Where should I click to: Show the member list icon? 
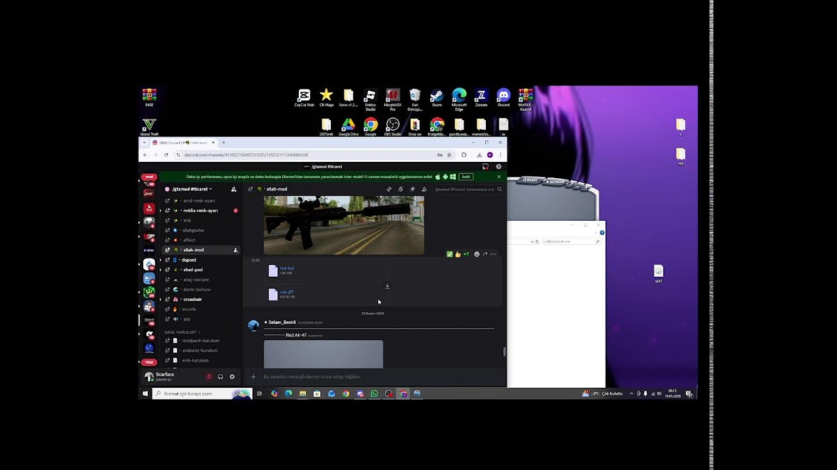click(424, 189)
